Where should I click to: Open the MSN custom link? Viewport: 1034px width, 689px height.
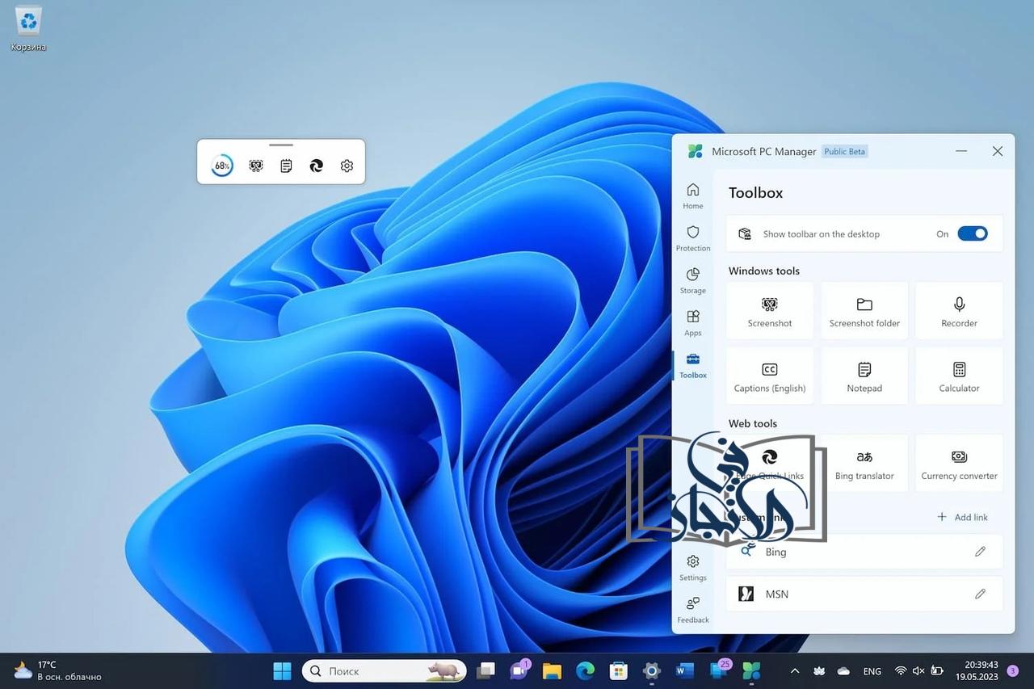864,594
